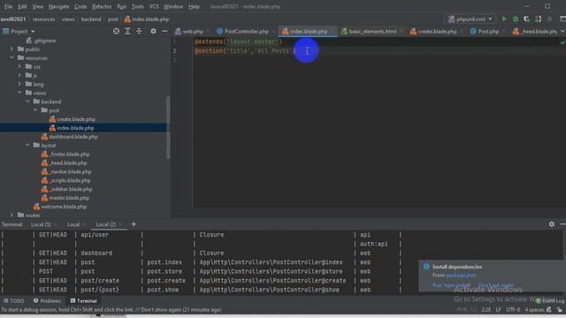566x318 pixels.
Task: Click the Run green play button
Action: 504,19
